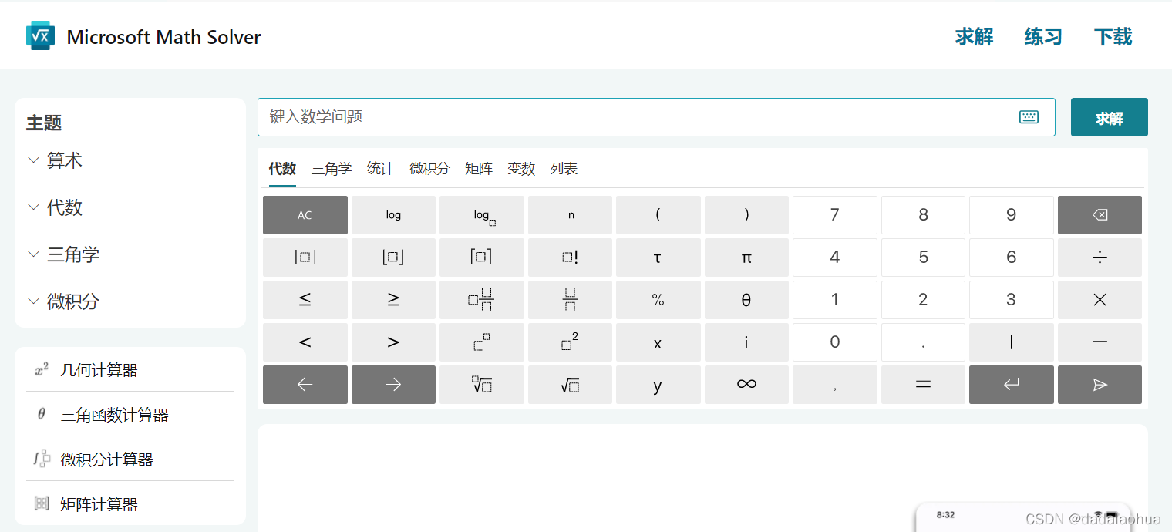Expand the 代数 topic in sidebar

point(55,207)
